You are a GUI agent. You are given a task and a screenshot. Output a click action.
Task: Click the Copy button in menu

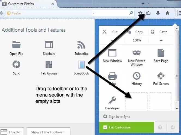137,32
